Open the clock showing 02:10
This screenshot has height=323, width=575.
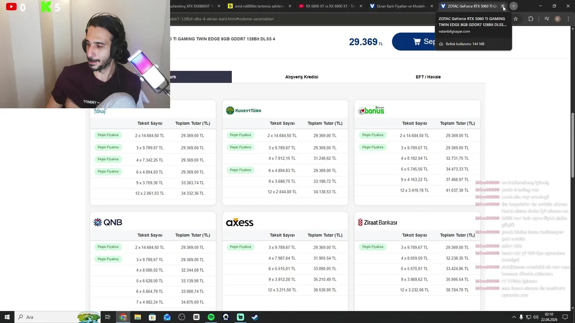(x=548, y=317)
